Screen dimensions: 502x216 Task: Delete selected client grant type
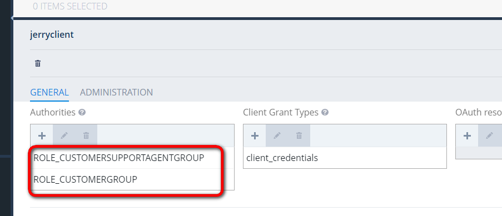click(x=299, y=135)
